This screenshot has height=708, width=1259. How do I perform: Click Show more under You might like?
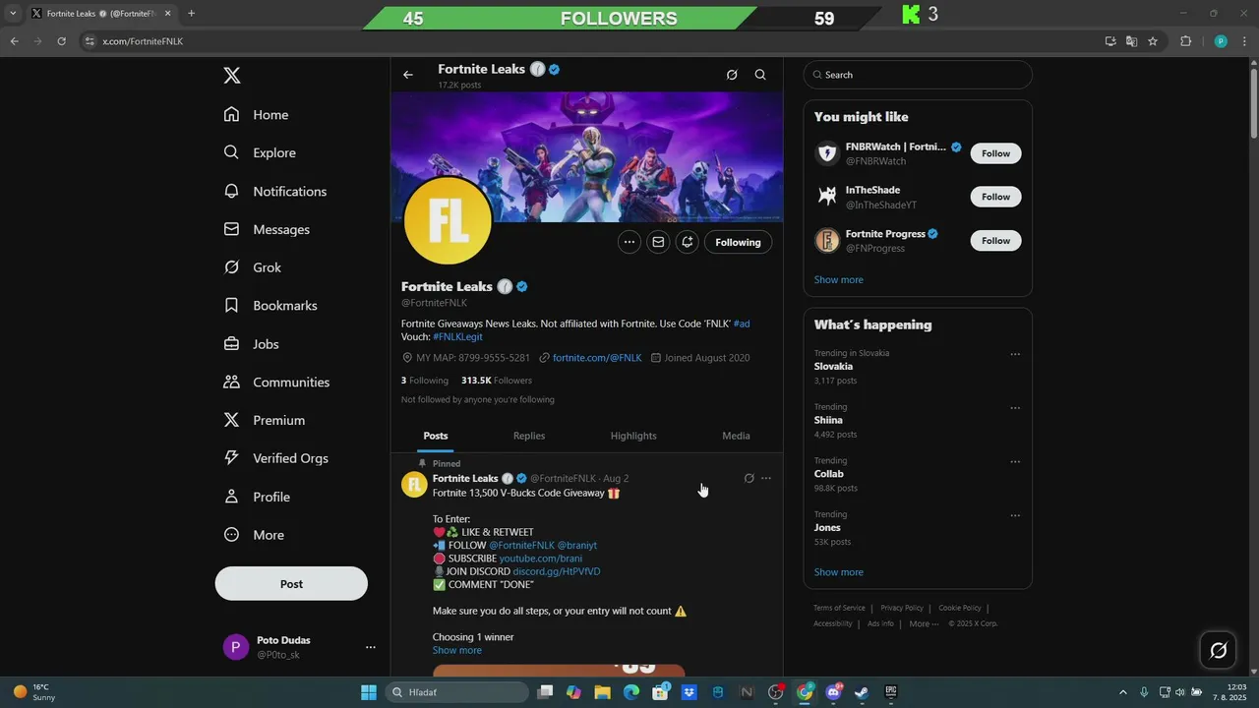coord(839,280)
